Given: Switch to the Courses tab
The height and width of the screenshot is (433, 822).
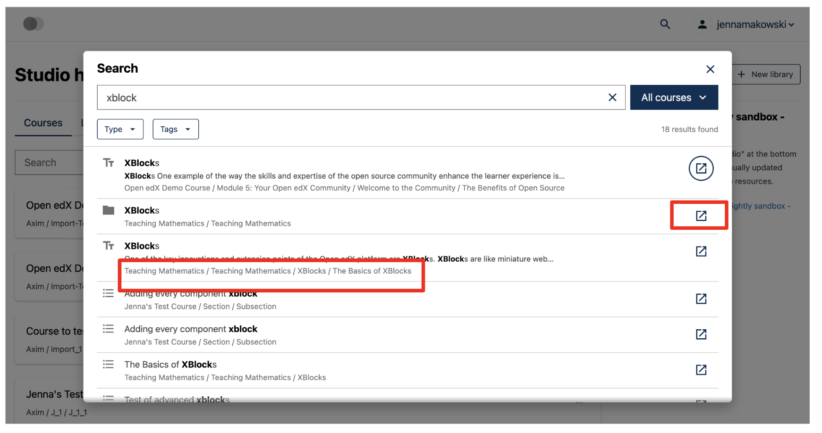Looking at the screenshot, I should pyautogui.click(x=43, y=123).
